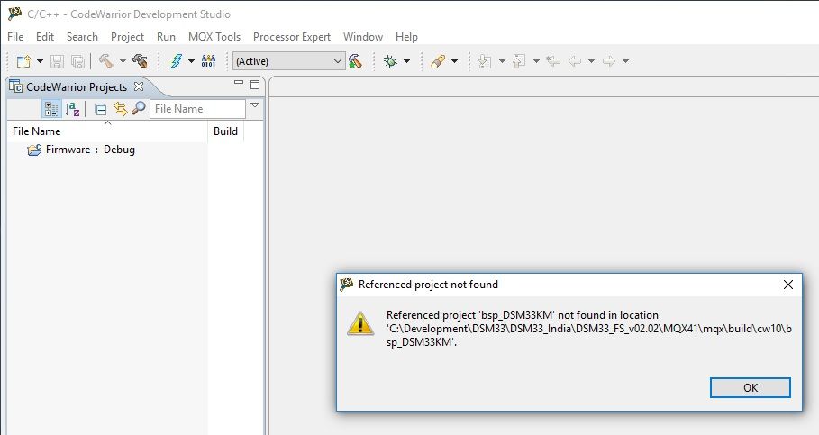819x435 pixels.
Task: Click the Last Edit Location icon
Action: coord(553,61)
